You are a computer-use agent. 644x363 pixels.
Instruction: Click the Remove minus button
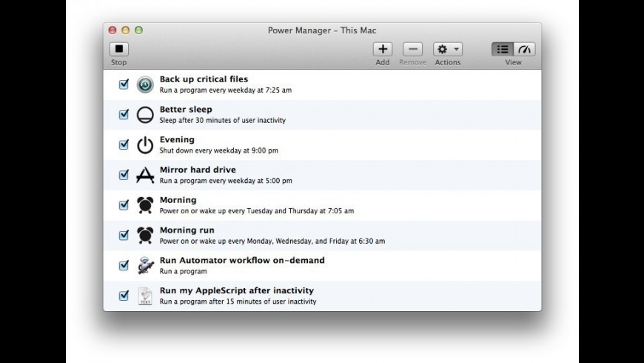click(412, 50)
